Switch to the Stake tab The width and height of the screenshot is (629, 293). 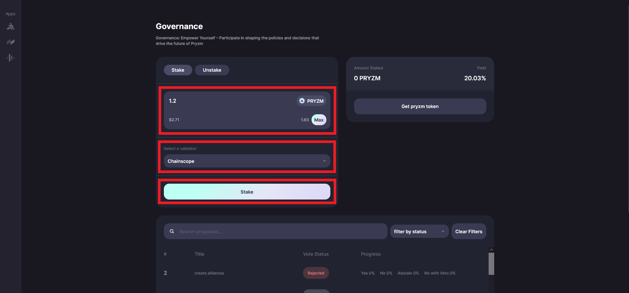click(178, 70)
